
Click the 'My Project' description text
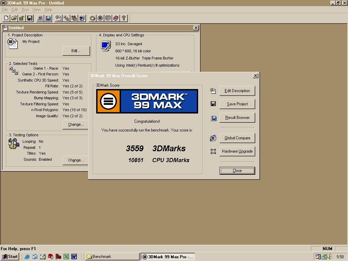coord(31,41)
